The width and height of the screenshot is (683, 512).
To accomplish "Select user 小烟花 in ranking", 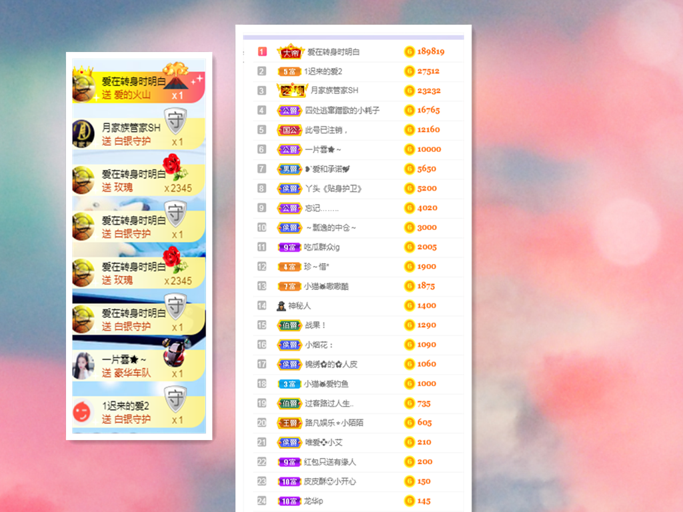I will tap(319, 345).
